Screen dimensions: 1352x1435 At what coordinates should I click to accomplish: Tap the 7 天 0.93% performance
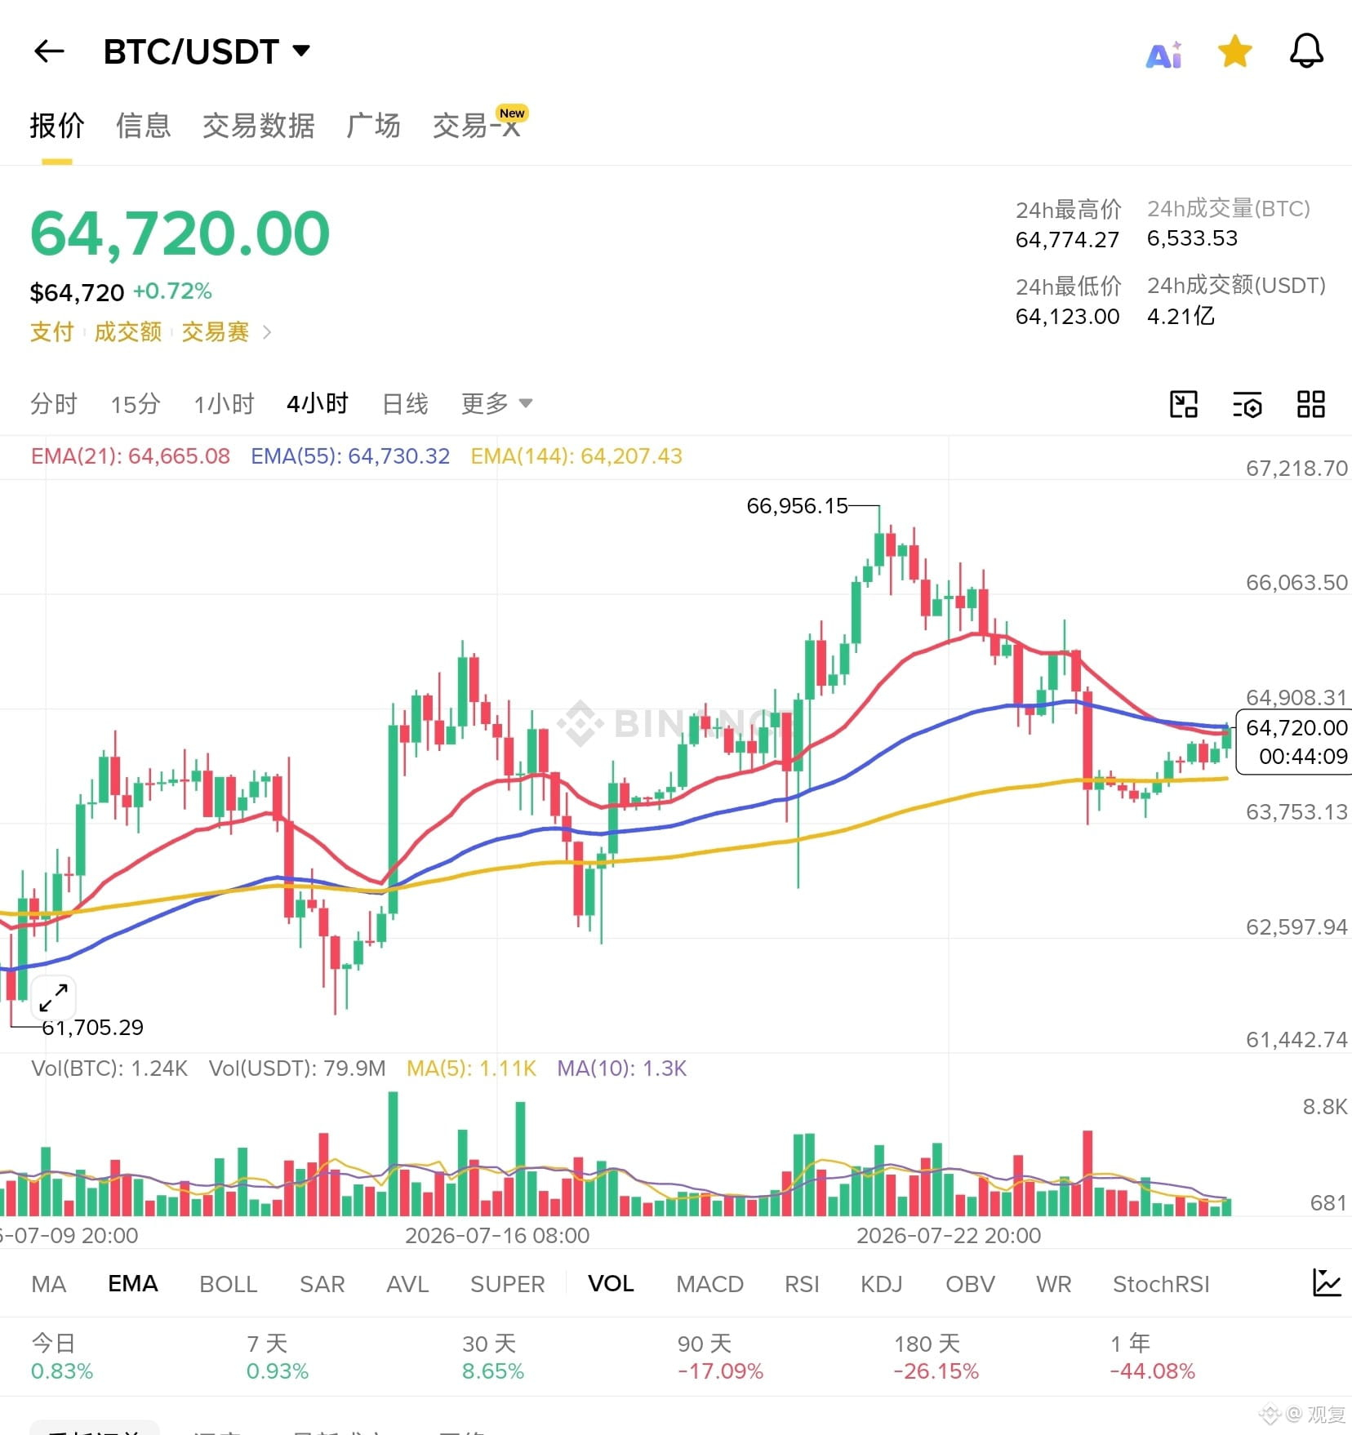278,1357
